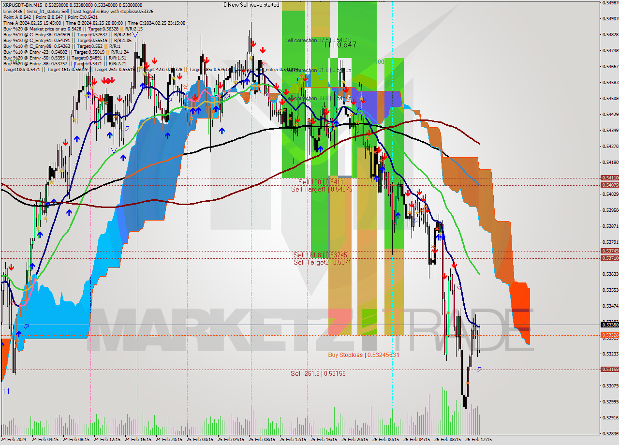Select '24 Feb 04:15' on the time axis
619x445 pixels.
point(44,440)
